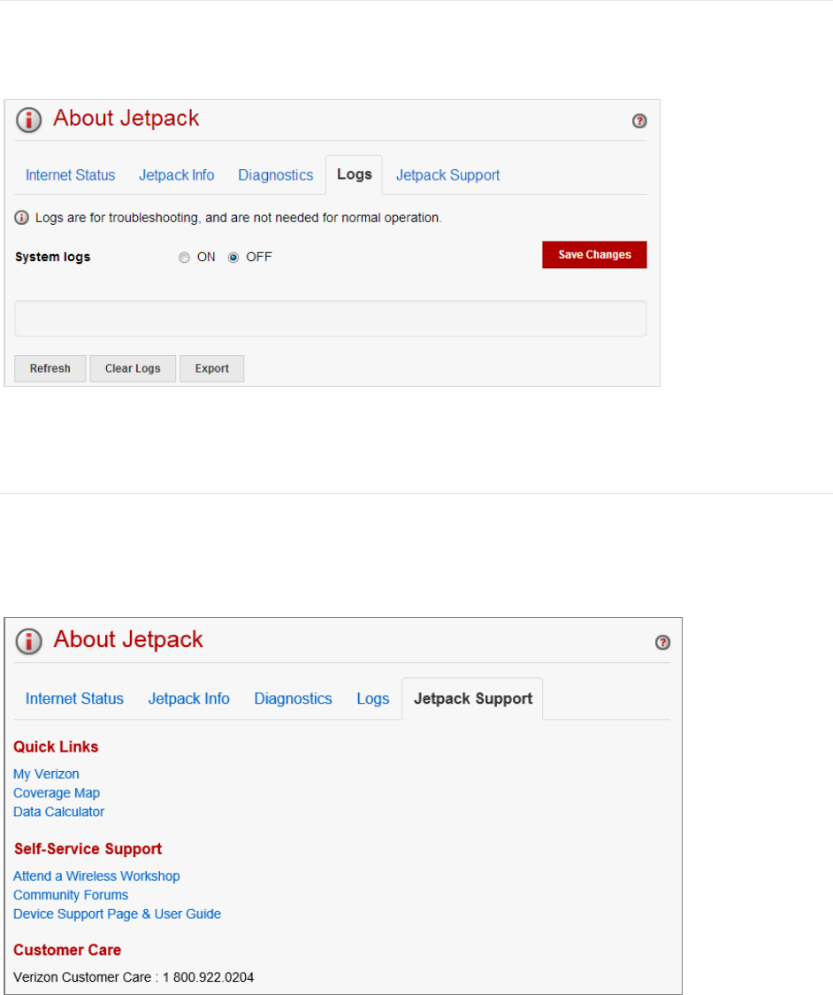Visit the Community Forums link
Image resolution: width=833 pixels, height=995 pixels.
point(71,895)
